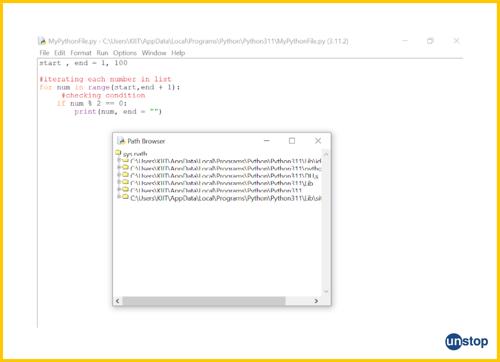
Task: Click the folder icon of the Lib\id… path
Action: pos(125,160)
